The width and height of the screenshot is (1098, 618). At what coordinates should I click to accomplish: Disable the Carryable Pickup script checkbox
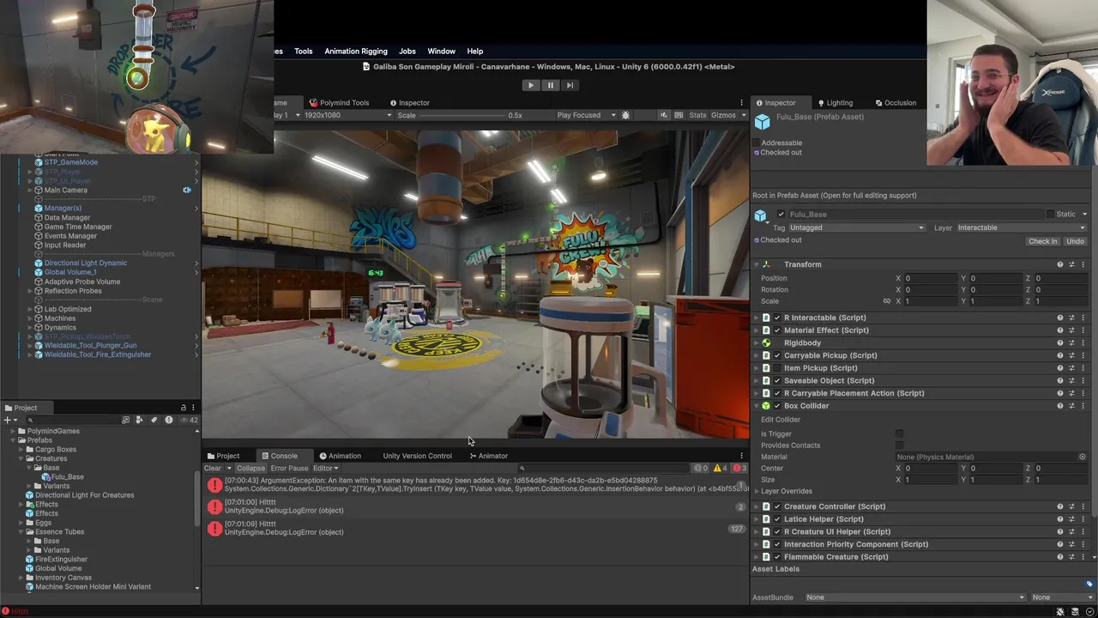(777, 355)
